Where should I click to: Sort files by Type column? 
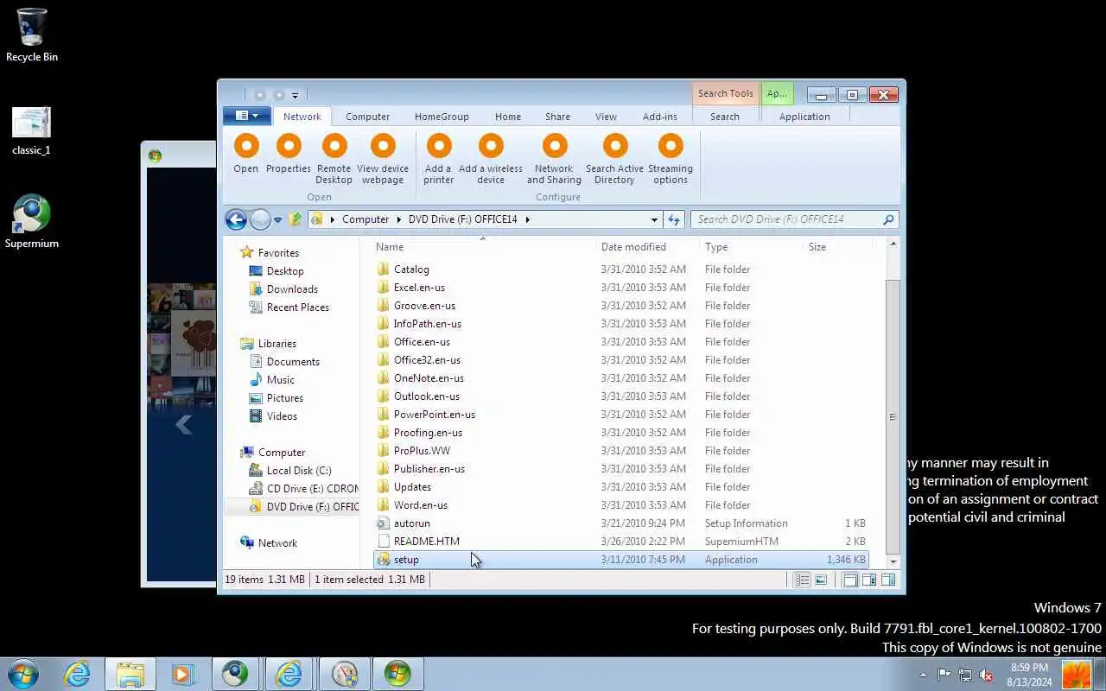click(x=750, y=247)
